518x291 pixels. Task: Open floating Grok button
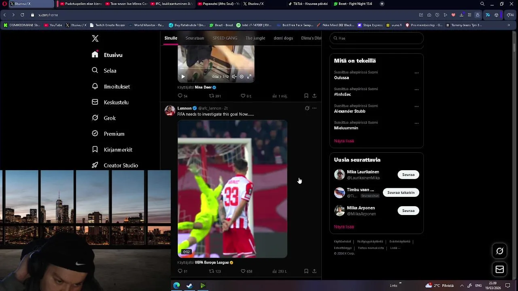click(x=500, y=251)
